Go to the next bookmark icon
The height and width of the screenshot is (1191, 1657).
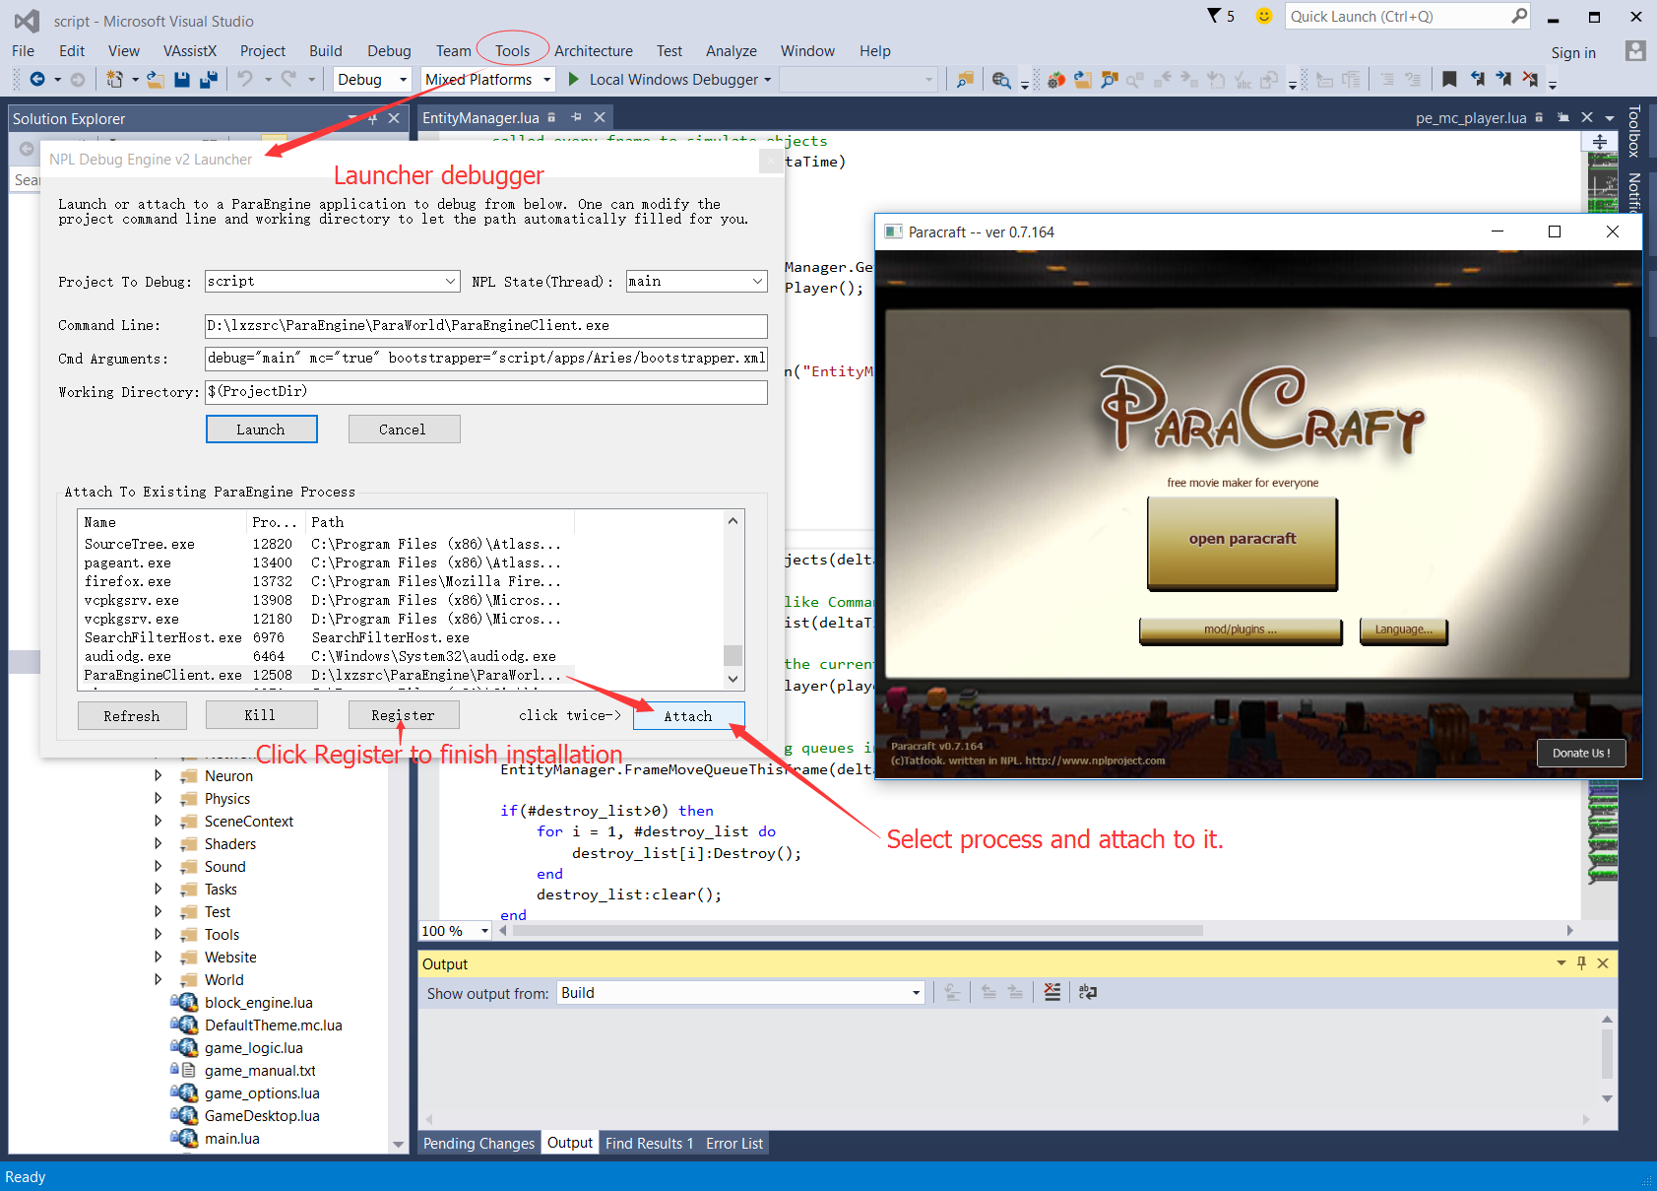click(1503, 79)
